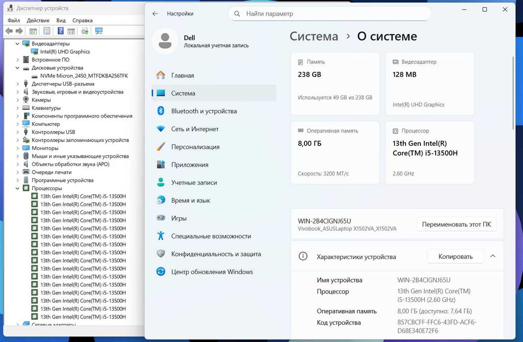Select Компоненты программного обеспечения item
The image size is (523, 342).
(x=82, y=116)
